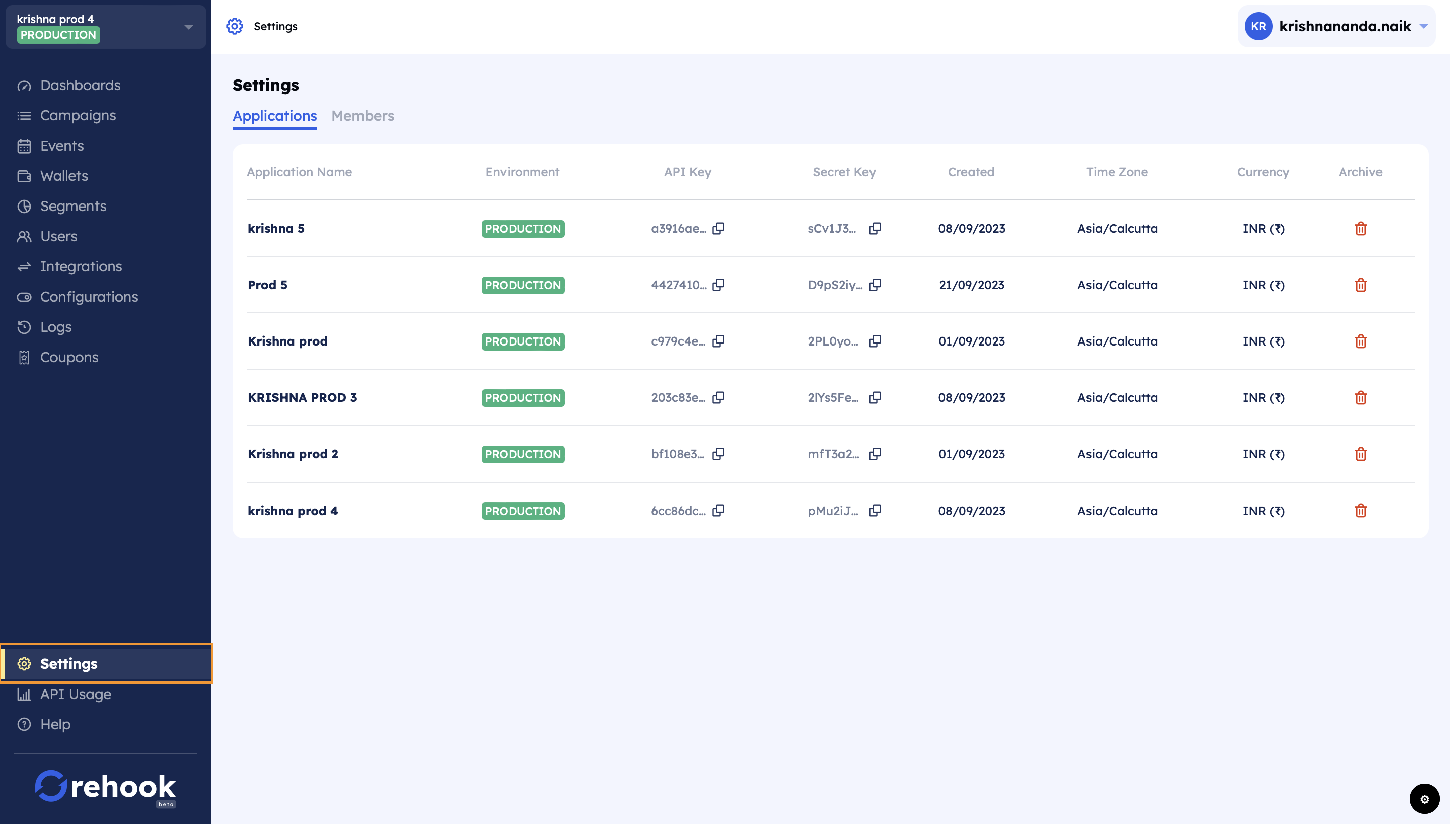This screenshot has height=824, width=1450.
Task: Copy secret key for Krishna prod 2
Action: pyautogui.click(x=875, y=454)
